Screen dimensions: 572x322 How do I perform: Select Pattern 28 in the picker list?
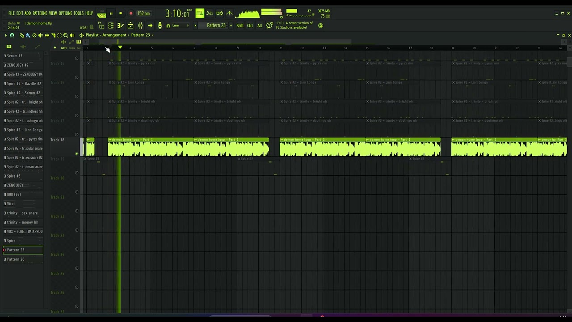click(23, 259)
